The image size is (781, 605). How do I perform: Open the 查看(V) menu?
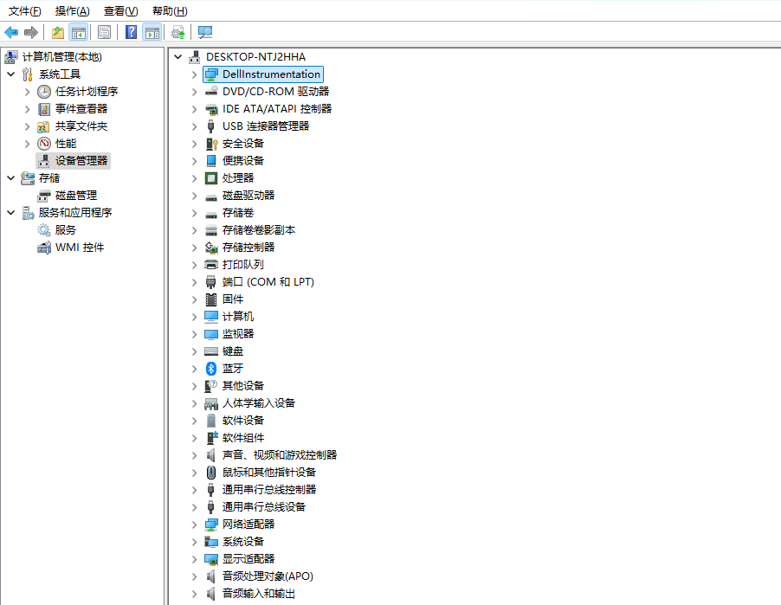[x=120, y=11]
